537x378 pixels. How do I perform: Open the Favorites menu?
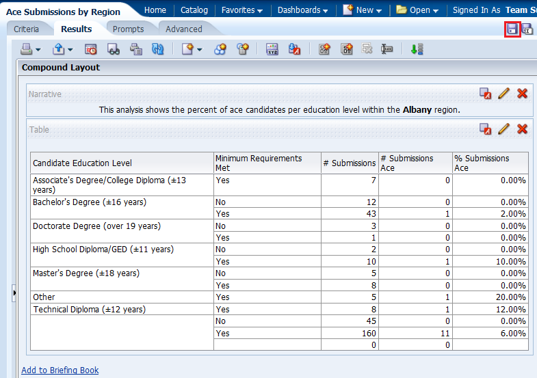(242, 10)
